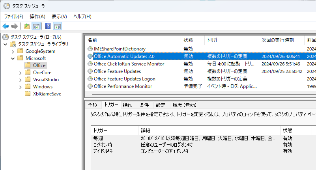Click the Forward arrow toolbar icon

pos(15,26)
